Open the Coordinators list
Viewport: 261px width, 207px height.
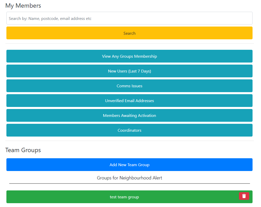129,130
